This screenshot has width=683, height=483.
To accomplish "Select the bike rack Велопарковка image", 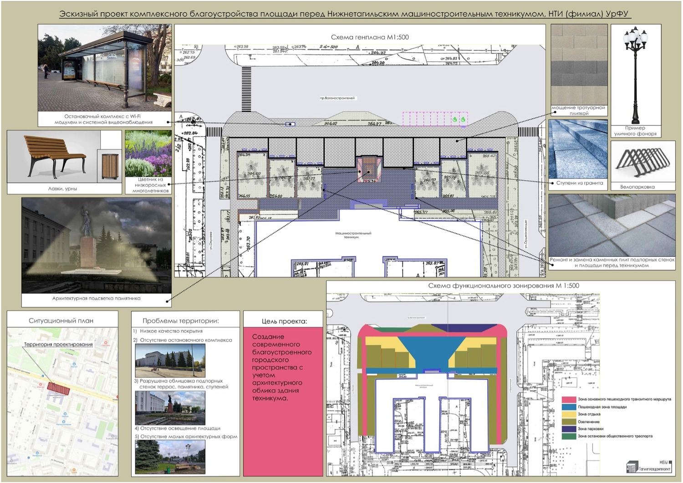I will tap(642, 162).
